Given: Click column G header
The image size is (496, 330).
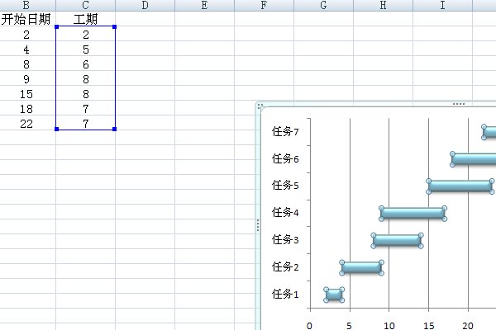Looking at the screenshot, I should coord(323,6).
